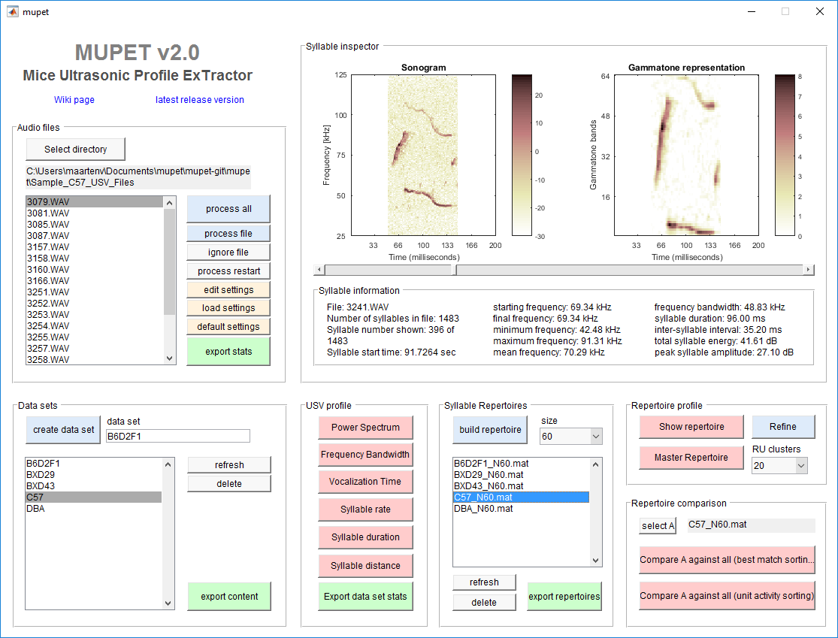
Task: Click the process file button
Action: tap(228, 234)
